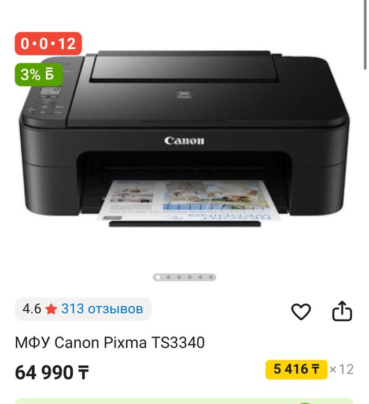Click the vertical scrollbar thumb at right edge
Screen dimensions: 369x404
365,35
